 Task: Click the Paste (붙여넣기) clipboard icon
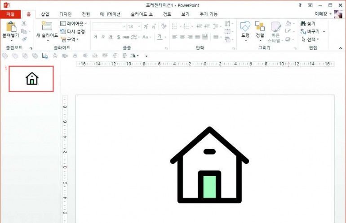point(11,26)
